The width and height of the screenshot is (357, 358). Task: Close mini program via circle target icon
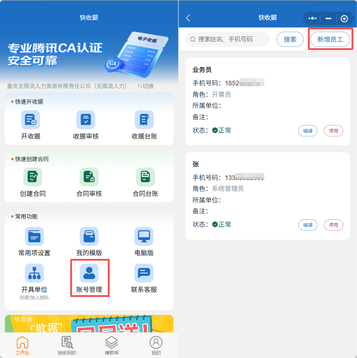[x=344, y=18]
